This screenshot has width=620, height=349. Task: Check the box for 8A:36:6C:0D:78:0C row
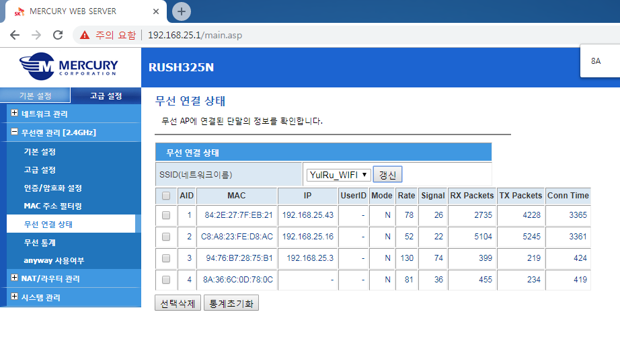point(166,280)
